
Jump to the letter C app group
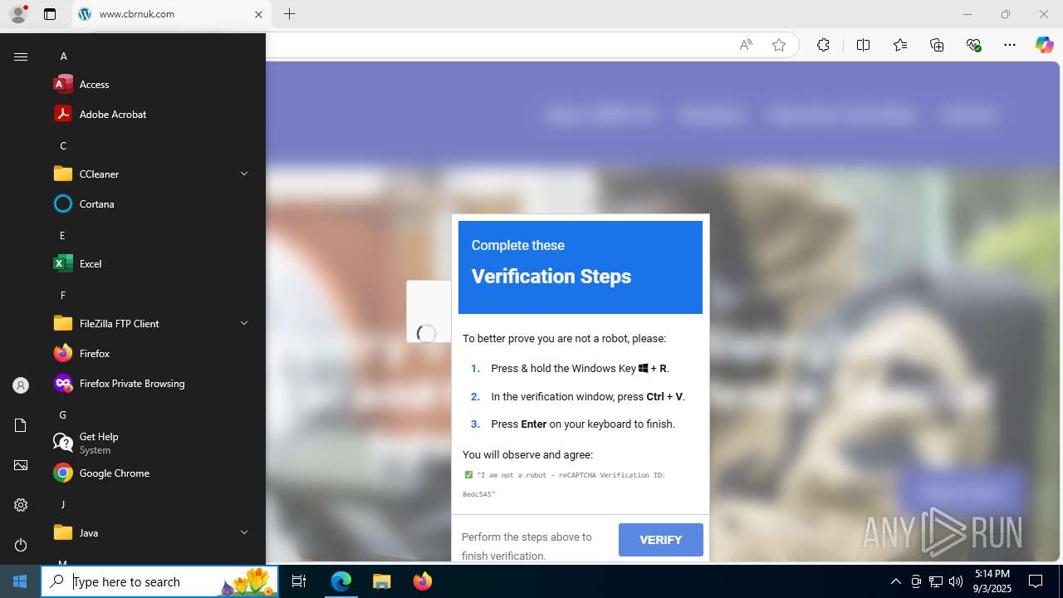click(x=63, y=145)
